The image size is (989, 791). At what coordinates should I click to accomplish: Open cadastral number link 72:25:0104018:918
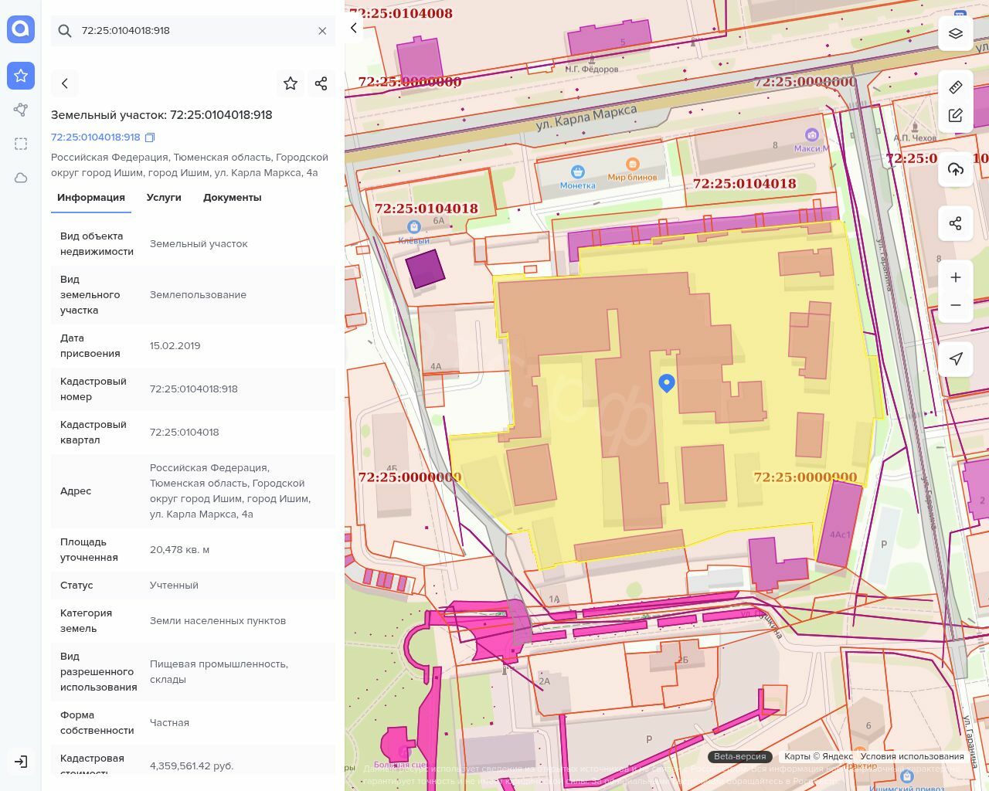[96, 137]
